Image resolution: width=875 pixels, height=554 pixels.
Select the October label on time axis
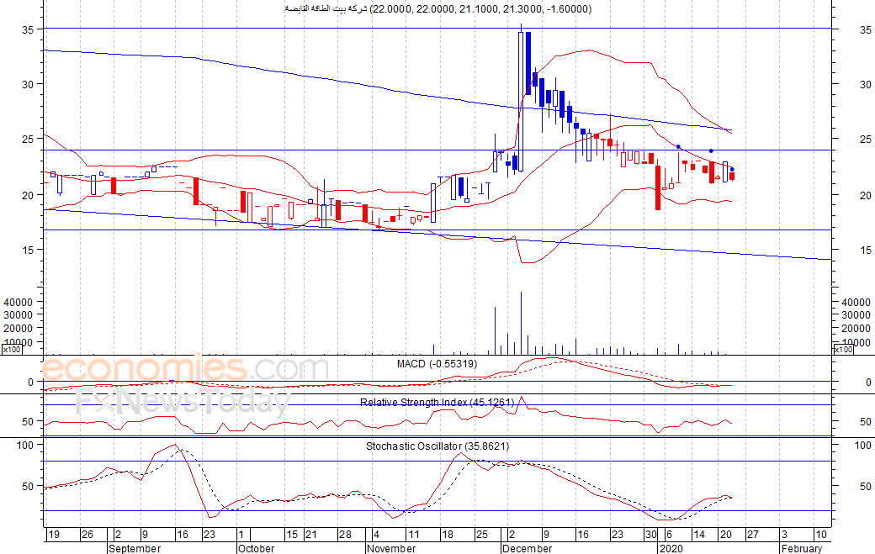pos(256,548)
